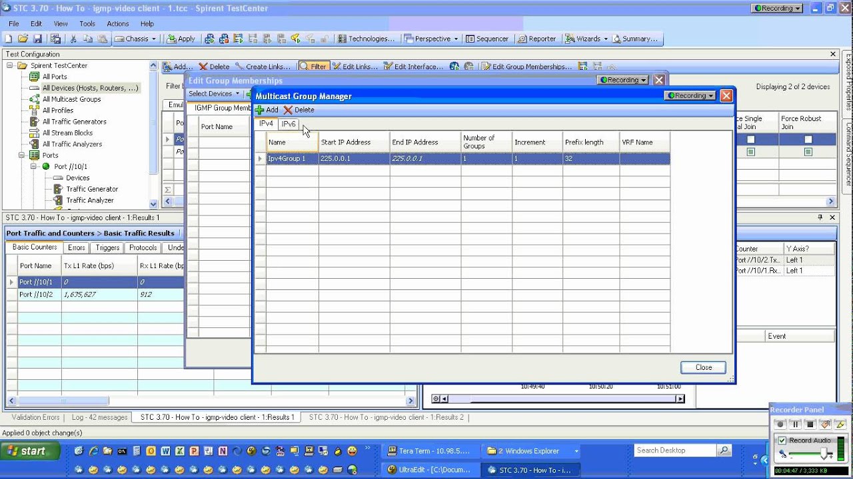Click the Apply button in toolbar
This screenshot has height=479, width=853.
[181, 39]
